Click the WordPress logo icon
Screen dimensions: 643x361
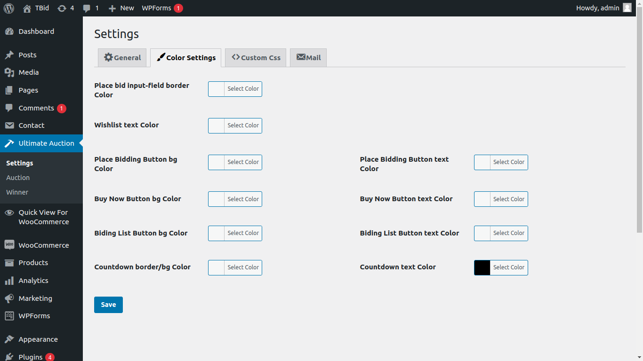[x=9, y=8]
